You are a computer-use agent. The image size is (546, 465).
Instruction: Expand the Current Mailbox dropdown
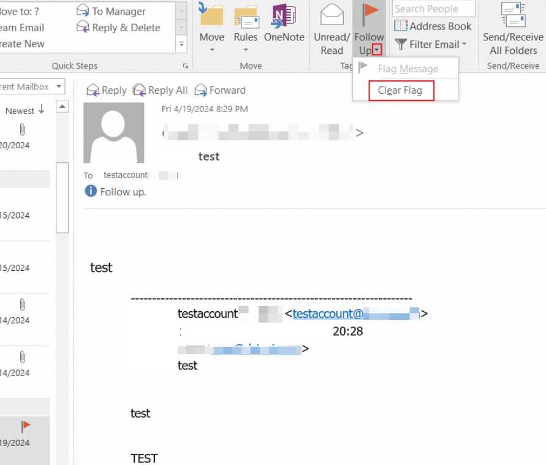[x=59, y=86]
